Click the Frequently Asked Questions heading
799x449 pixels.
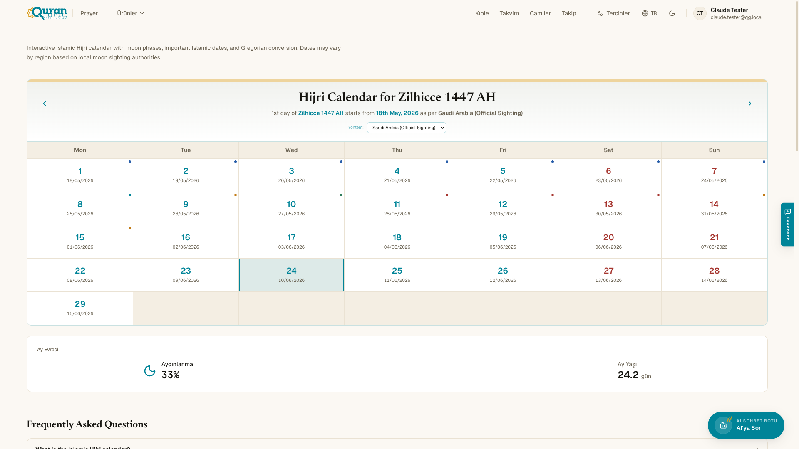[87, 424]
